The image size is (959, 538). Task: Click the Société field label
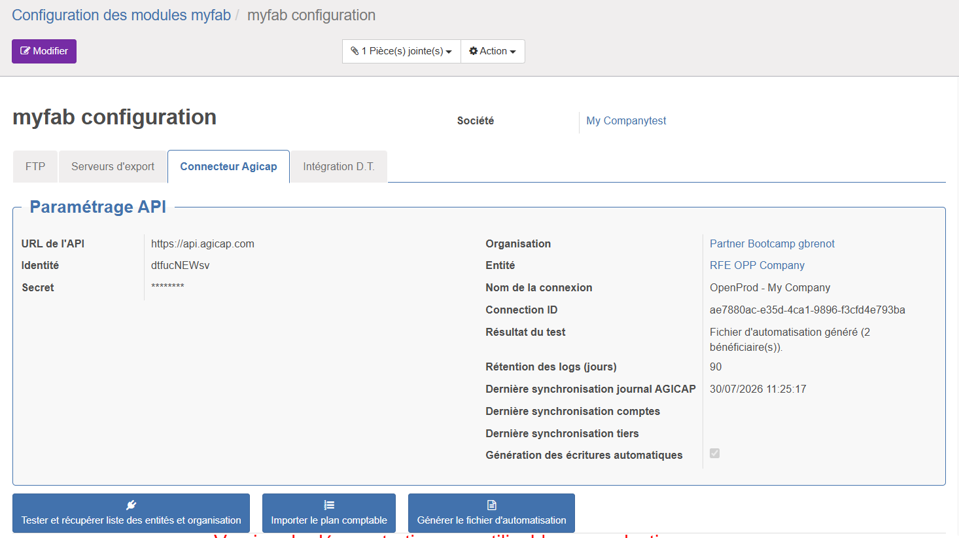[x=476, y=121]
